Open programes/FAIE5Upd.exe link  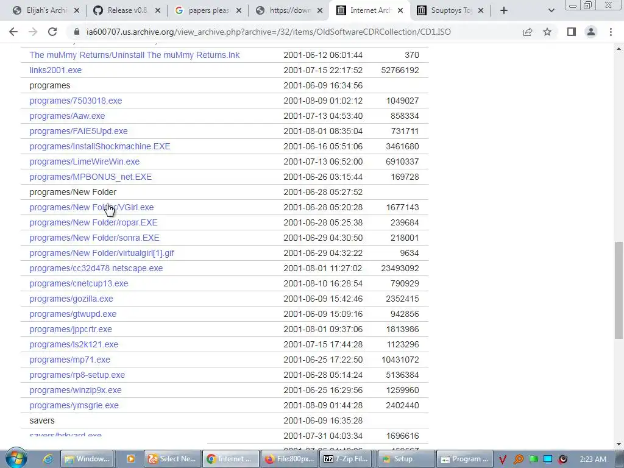(79, 131)
